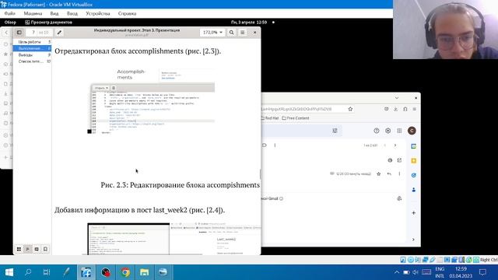Open the VirtualBox 'Справка' menu
498x280 pixels.
[127, 14]
